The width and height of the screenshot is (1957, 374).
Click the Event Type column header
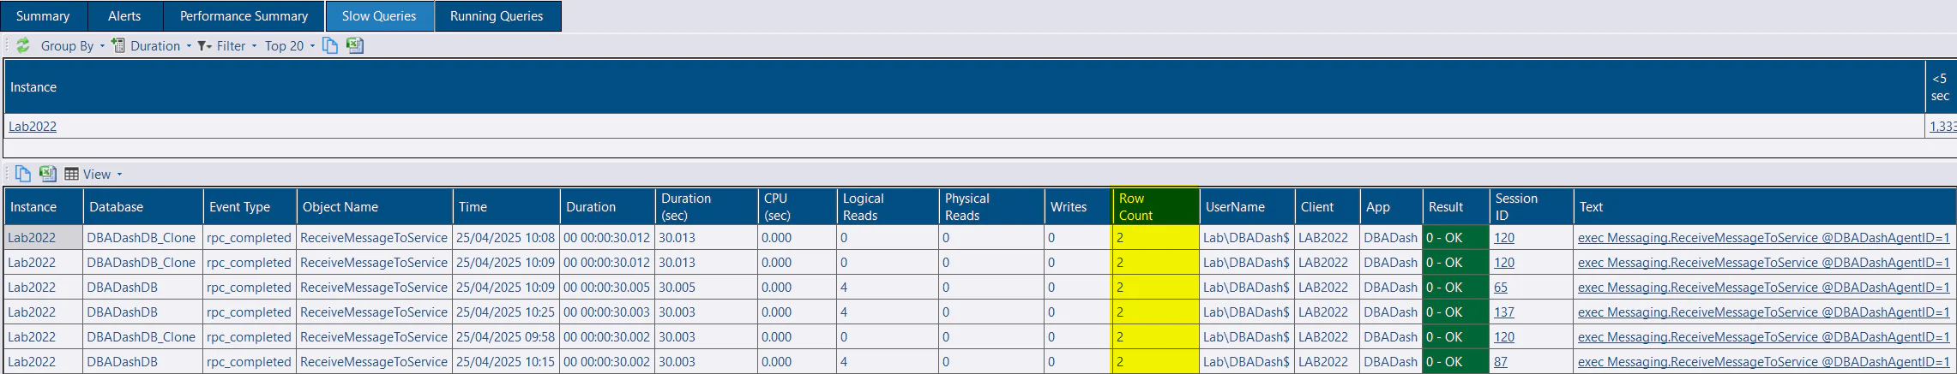click(250, 206)
